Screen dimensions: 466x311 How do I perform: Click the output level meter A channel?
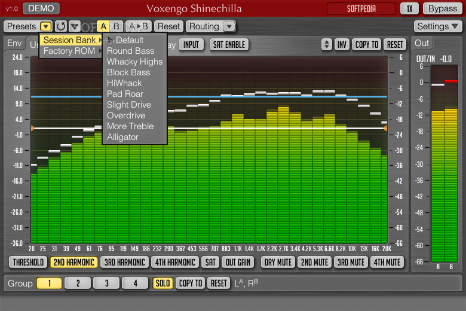tap(438, 164)
